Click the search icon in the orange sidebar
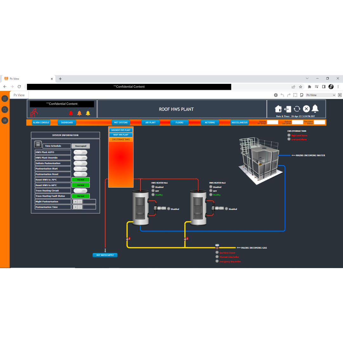This screenshot has width=343, height=343. (x=4, y=109)
